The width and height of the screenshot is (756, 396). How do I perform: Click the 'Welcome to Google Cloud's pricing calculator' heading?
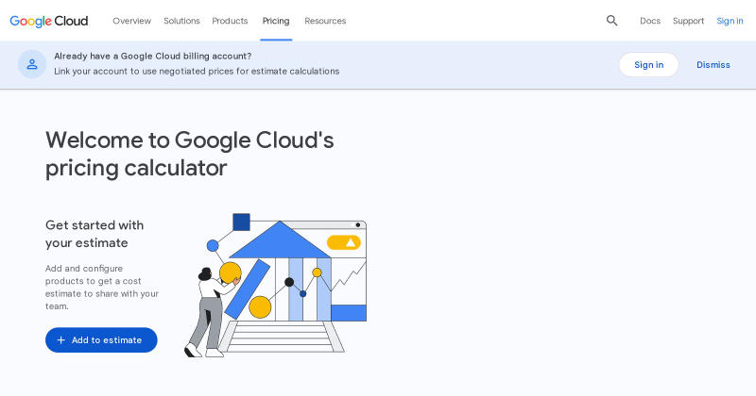point(190,154)
